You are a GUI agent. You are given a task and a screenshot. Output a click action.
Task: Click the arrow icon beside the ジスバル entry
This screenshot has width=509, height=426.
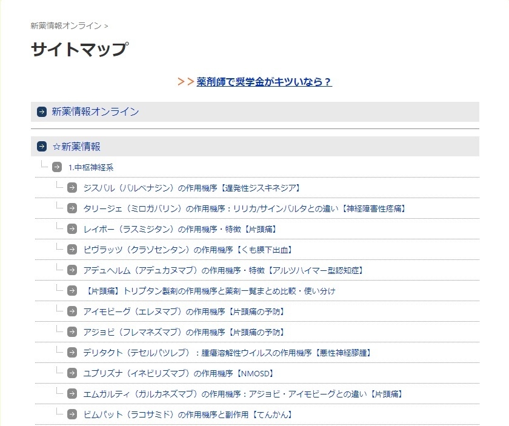pyautogui.click(x=72, y=188)
